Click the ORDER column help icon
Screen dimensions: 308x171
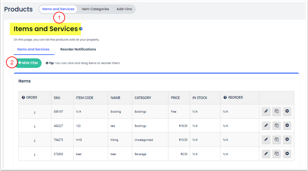pos(23,98)
